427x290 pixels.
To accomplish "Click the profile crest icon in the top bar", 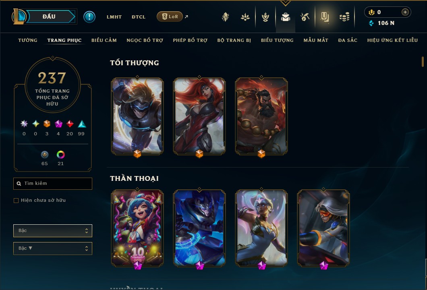I will point(225,17).
